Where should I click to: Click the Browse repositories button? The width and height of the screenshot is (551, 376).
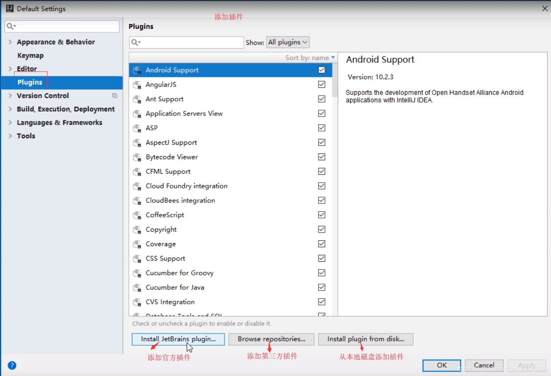point(271,339)
